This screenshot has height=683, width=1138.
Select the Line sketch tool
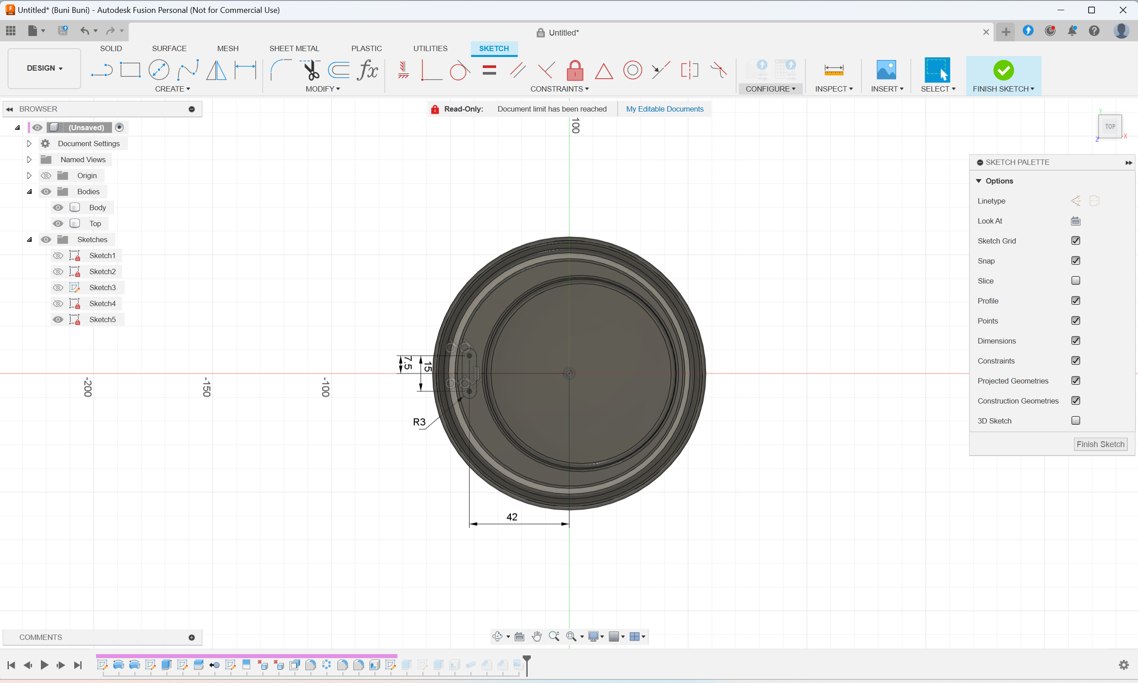(x=102, y=70)
